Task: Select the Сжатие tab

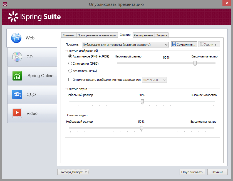Action: (x=125, y=35)
